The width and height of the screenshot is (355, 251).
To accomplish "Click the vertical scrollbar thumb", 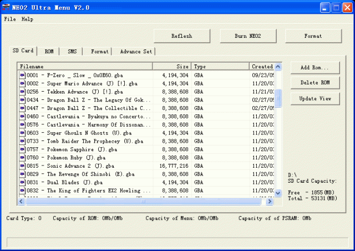I will click(278, 98).
